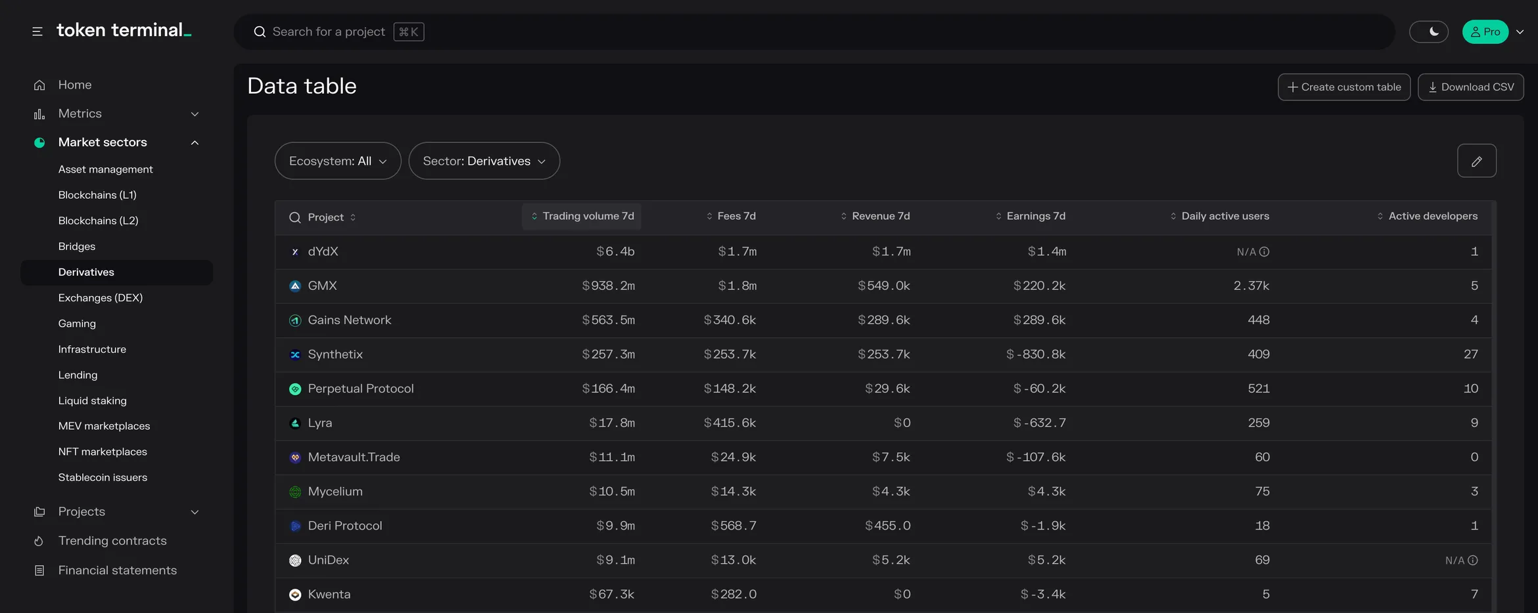Image resolution: width=1538 pixels, height=613 pixels.
Task: Select Derivatives in the sidebar
Action: click(x=117, y=272)
